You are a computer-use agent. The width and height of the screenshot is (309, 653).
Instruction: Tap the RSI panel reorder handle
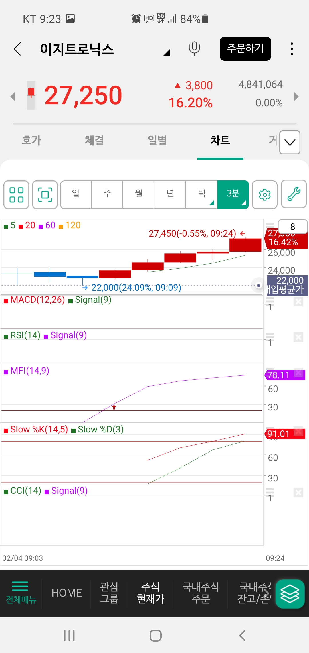click(x=270, y=337)
